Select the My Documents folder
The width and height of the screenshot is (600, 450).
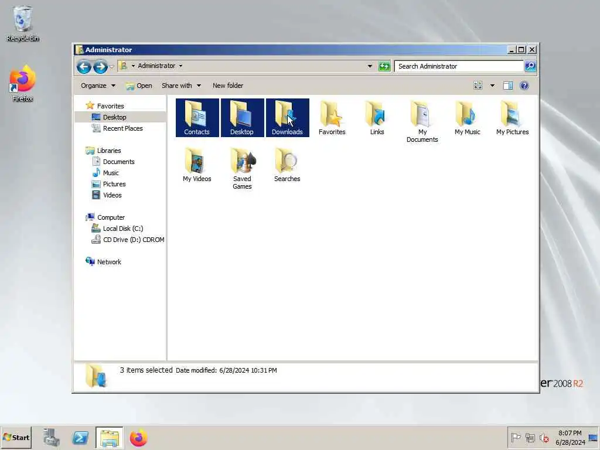click(x=422, y=122)
